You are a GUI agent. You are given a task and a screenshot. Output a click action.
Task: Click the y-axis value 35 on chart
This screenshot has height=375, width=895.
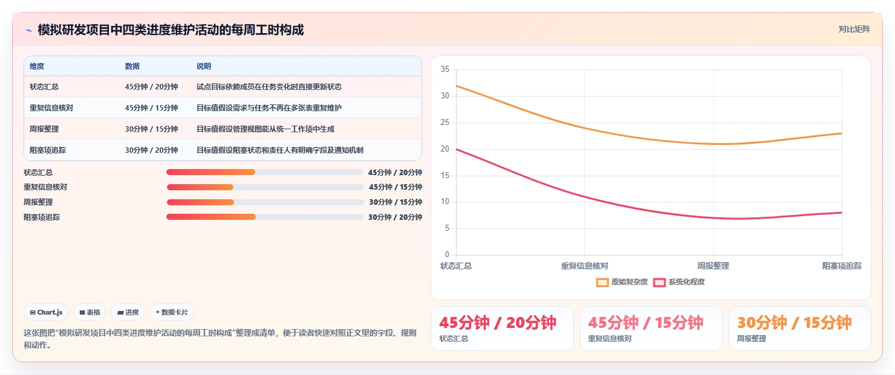click(445, 69)
